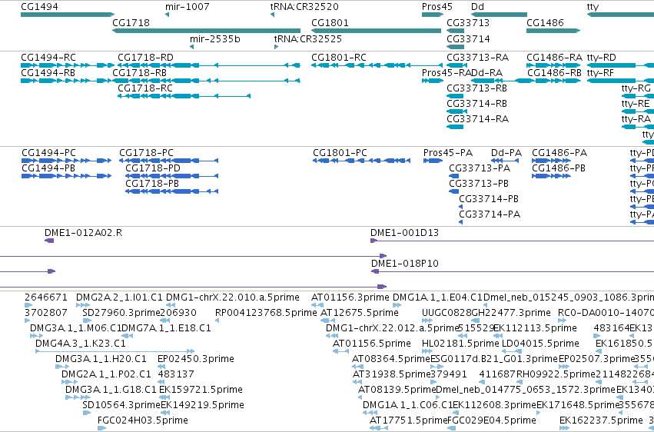The image size is (654, 432).
Task: Select EST DMG4A.3_1.K23.C1 label
Action: (81, 344)
